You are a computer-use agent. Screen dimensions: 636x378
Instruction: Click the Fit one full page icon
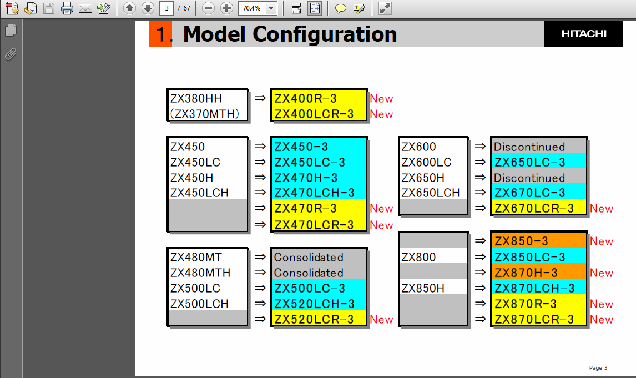pos(314,8)
